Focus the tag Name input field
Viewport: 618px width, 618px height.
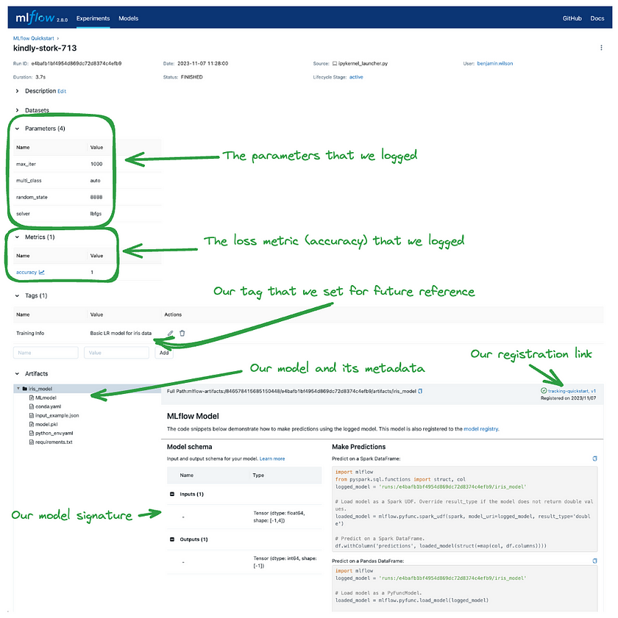pyautogui.click(x=46, y=353)
